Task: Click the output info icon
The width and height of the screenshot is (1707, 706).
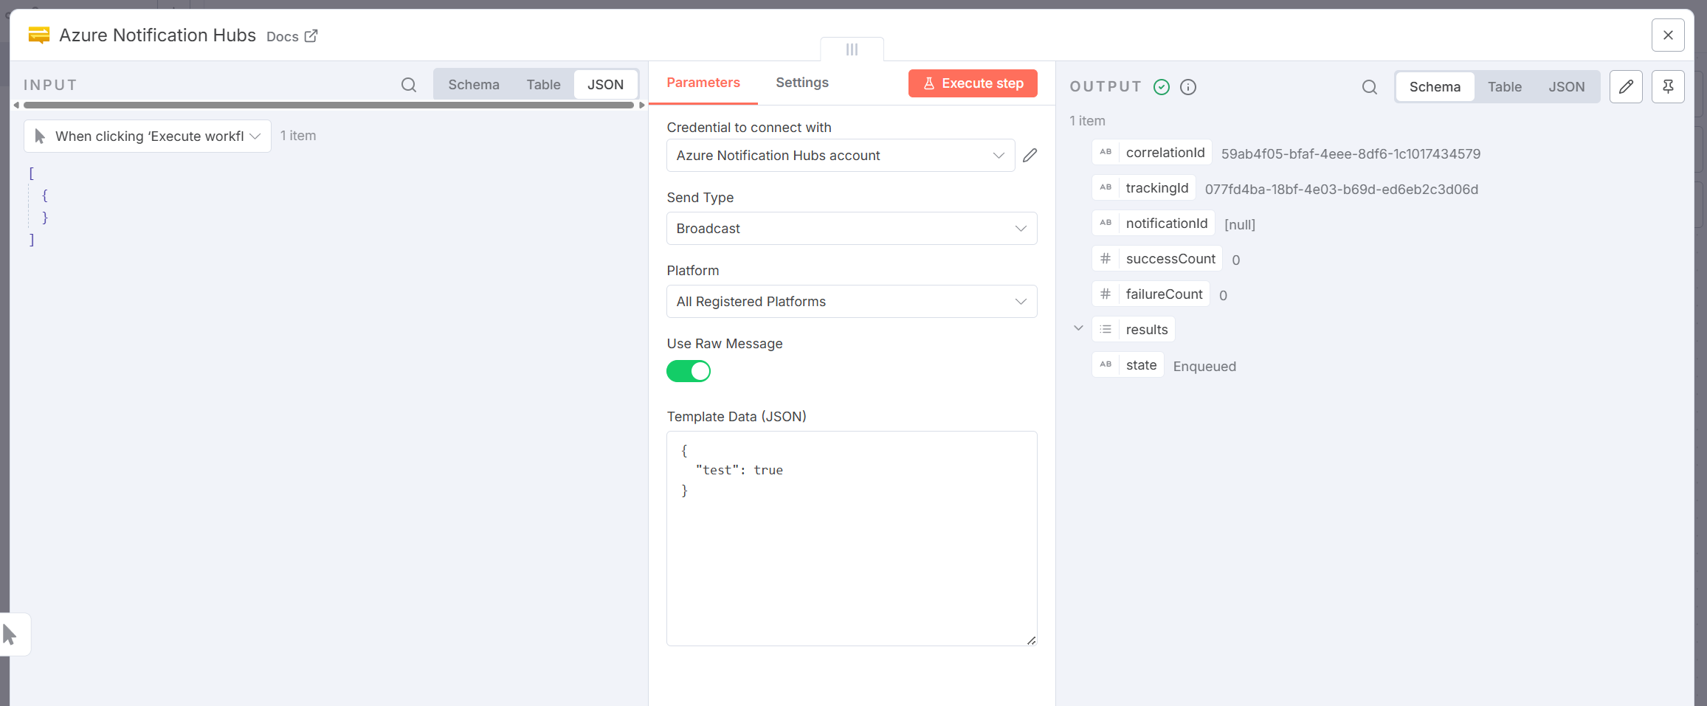Action: point(1188,87)
